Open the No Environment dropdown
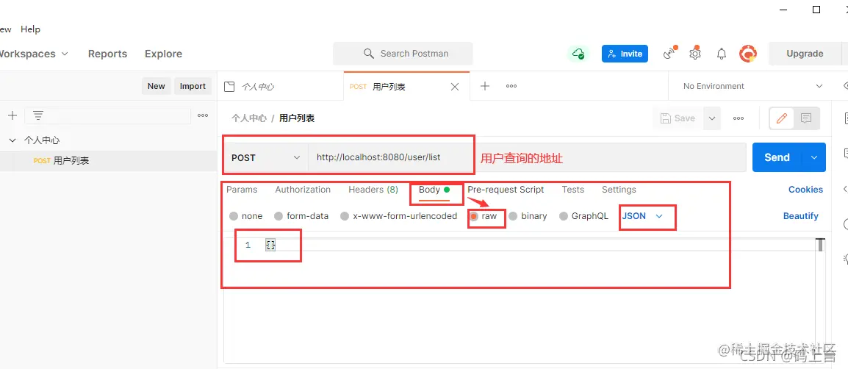848x369 pixels. tap(752, 86)
